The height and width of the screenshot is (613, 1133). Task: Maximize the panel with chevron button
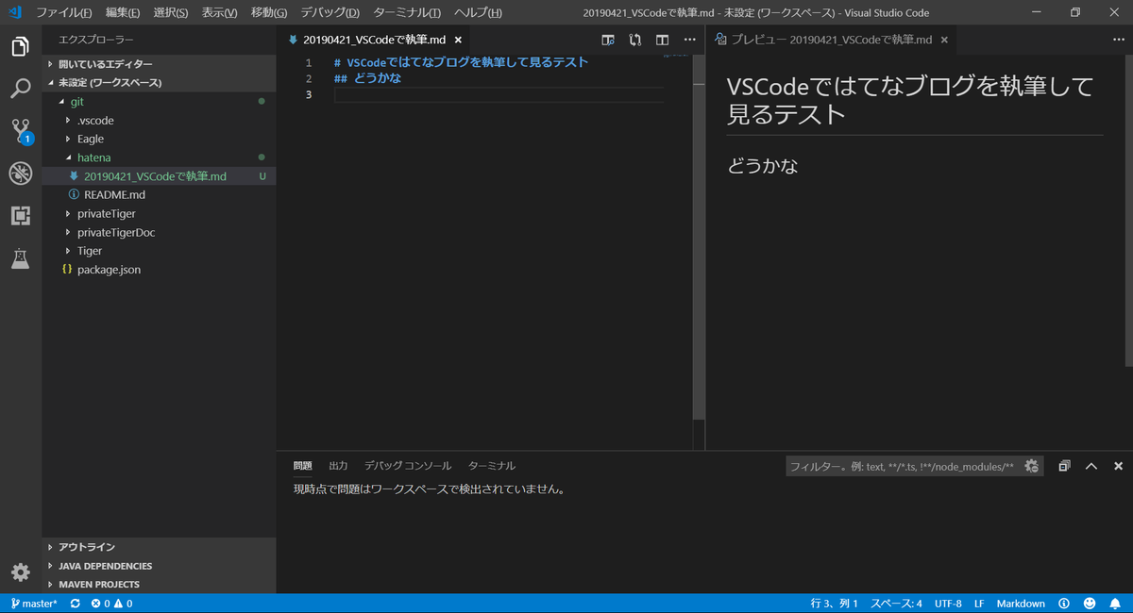1091,465
